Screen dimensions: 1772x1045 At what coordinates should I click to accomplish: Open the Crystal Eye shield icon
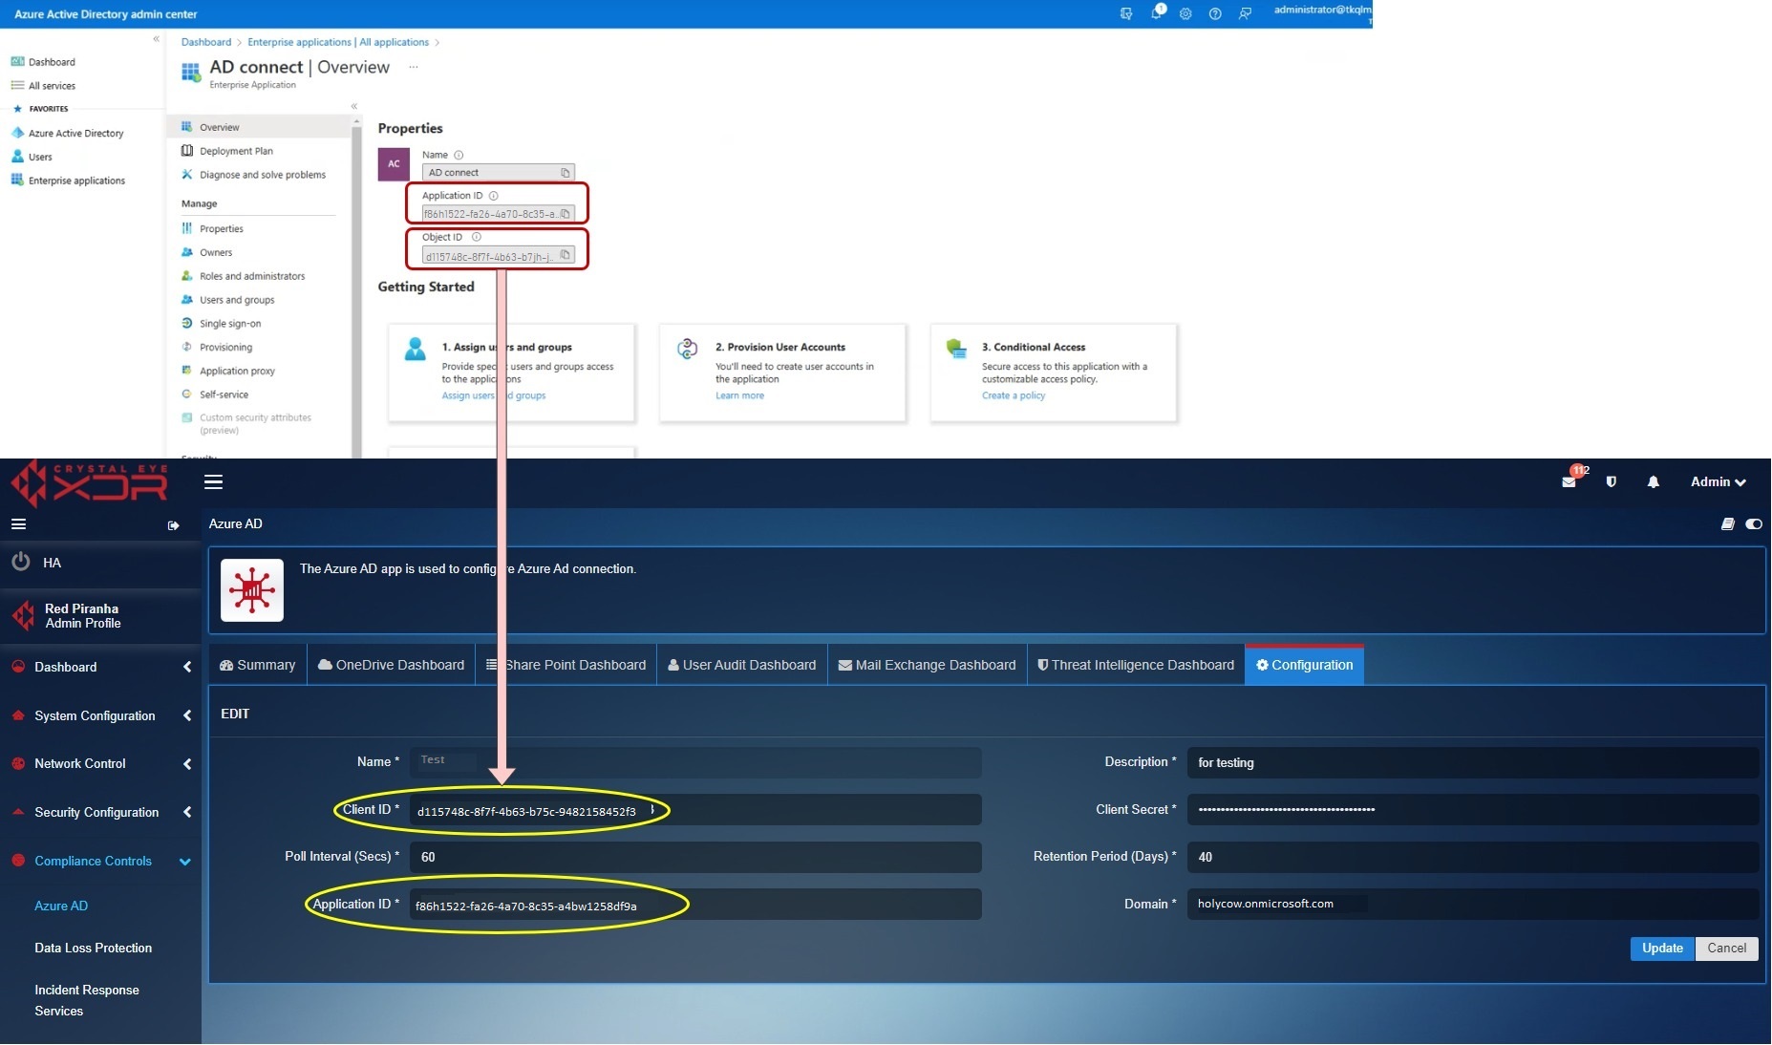pos(1612,482)
